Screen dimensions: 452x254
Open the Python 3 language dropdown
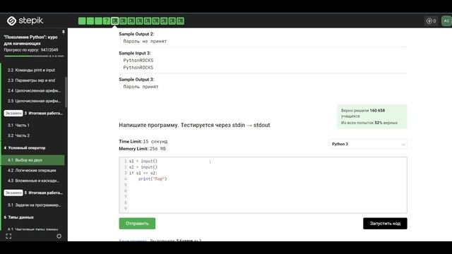tap(368, 144)
